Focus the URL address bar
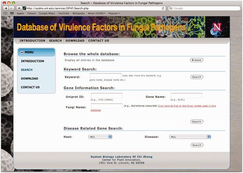 click(93, 8)
